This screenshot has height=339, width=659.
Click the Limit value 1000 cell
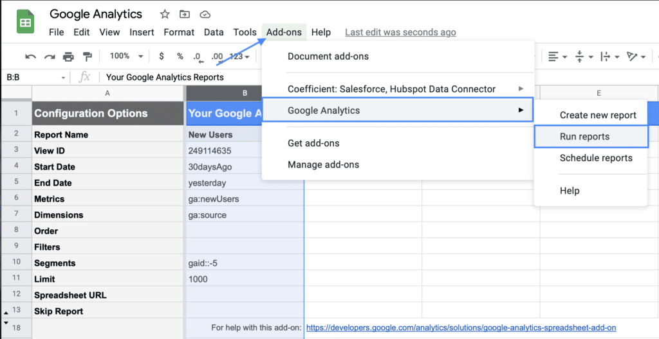coord(245,279)
